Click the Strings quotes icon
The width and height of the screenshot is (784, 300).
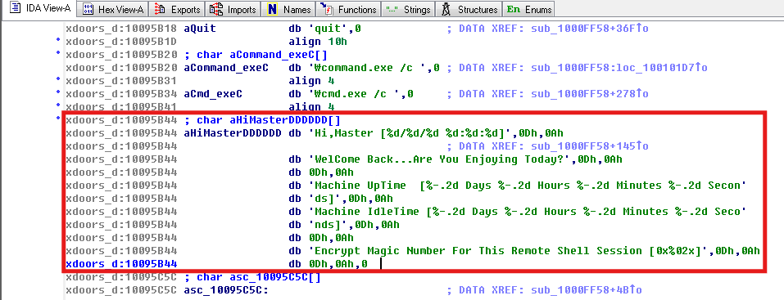(392, 10)
